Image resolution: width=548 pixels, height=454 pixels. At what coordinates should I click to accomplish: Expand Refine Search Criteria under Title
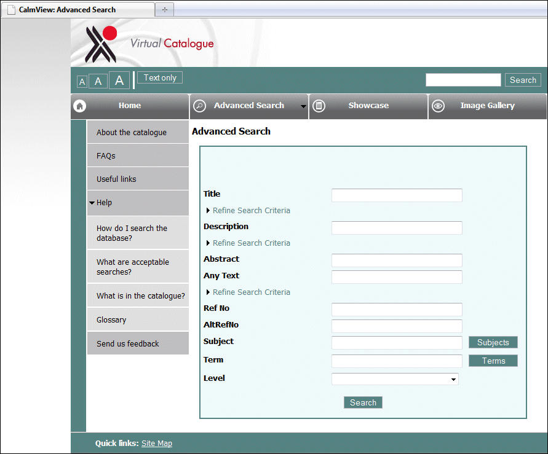(x=248, y=210)
